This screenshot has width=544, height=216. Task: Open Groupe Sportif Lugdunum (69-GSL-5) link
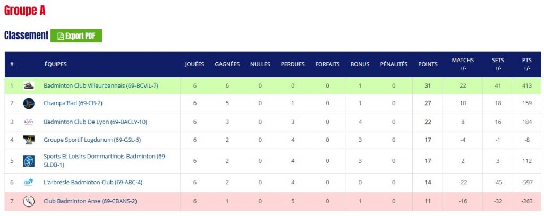(x=92, y=140)
